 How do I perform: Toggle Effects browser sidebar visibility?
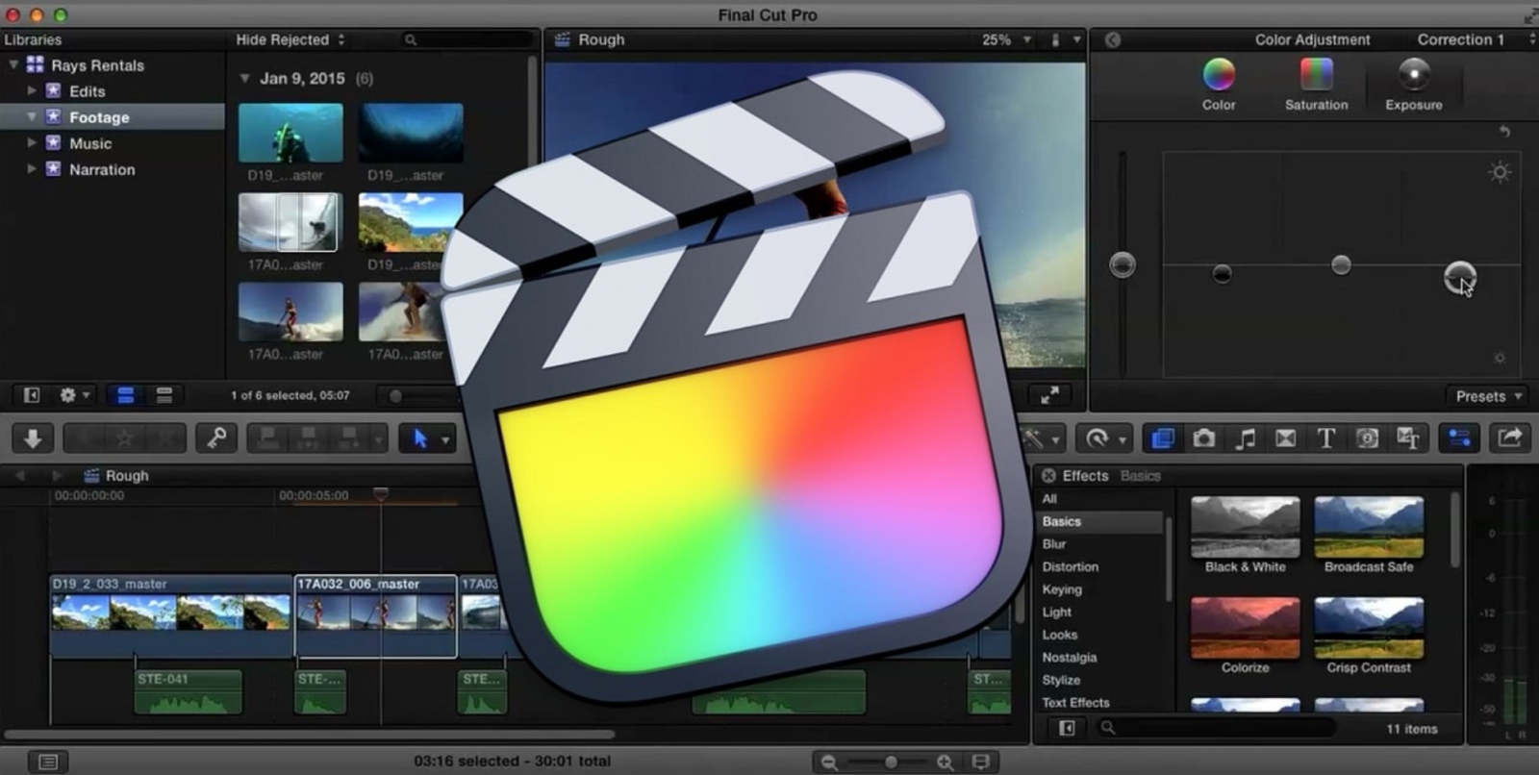1067,728
